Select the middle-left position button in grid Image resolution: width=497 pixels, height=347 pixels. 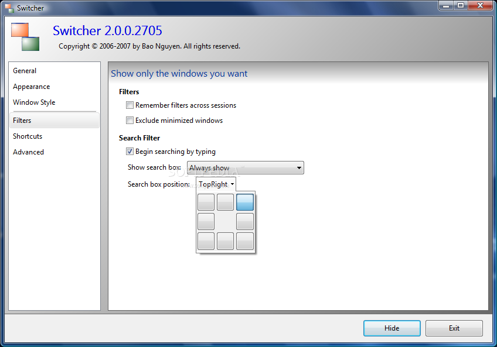click(206, 221)
